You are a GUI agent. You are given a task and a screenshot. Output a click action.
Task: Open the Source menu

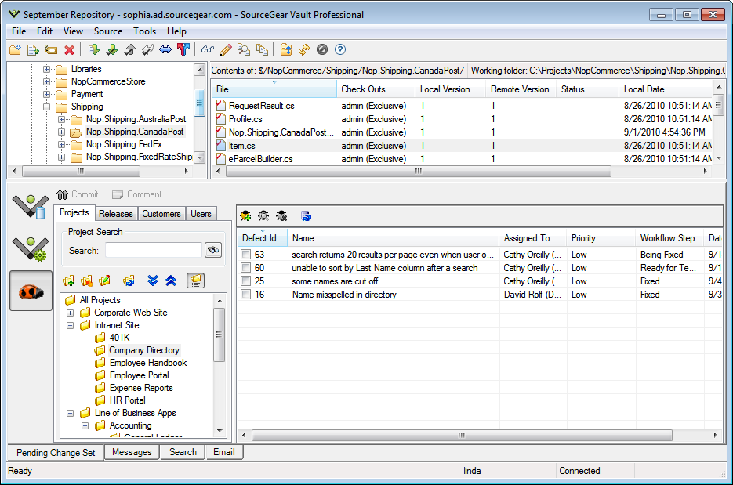tap(107, 31)
